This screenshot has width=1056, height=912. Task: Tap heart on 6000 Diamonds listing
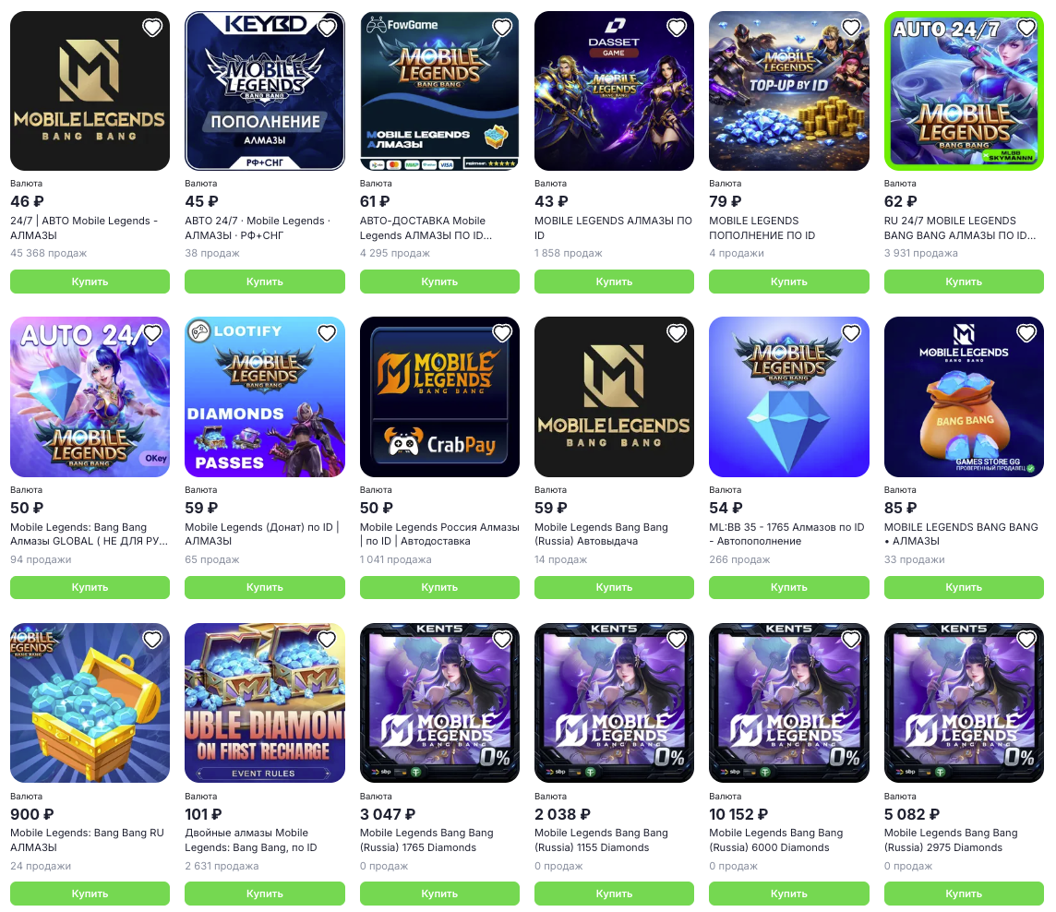(851, 639)
